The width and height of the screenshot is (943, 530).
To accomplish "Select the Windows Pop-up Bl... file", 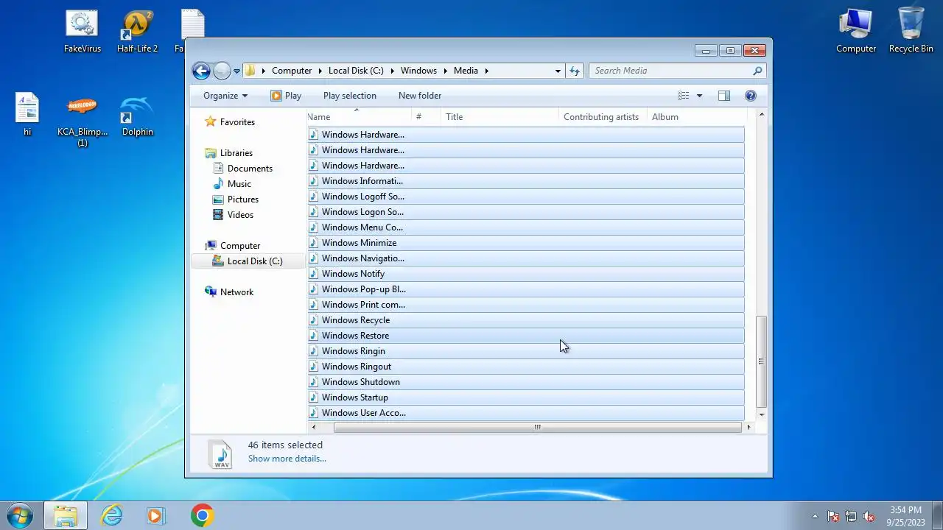I will (526, 289).
